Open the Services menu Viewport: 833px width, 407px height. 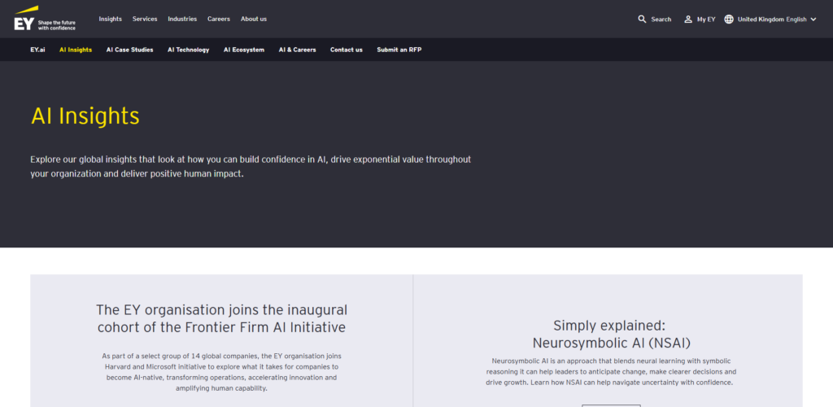click(145, 19)
